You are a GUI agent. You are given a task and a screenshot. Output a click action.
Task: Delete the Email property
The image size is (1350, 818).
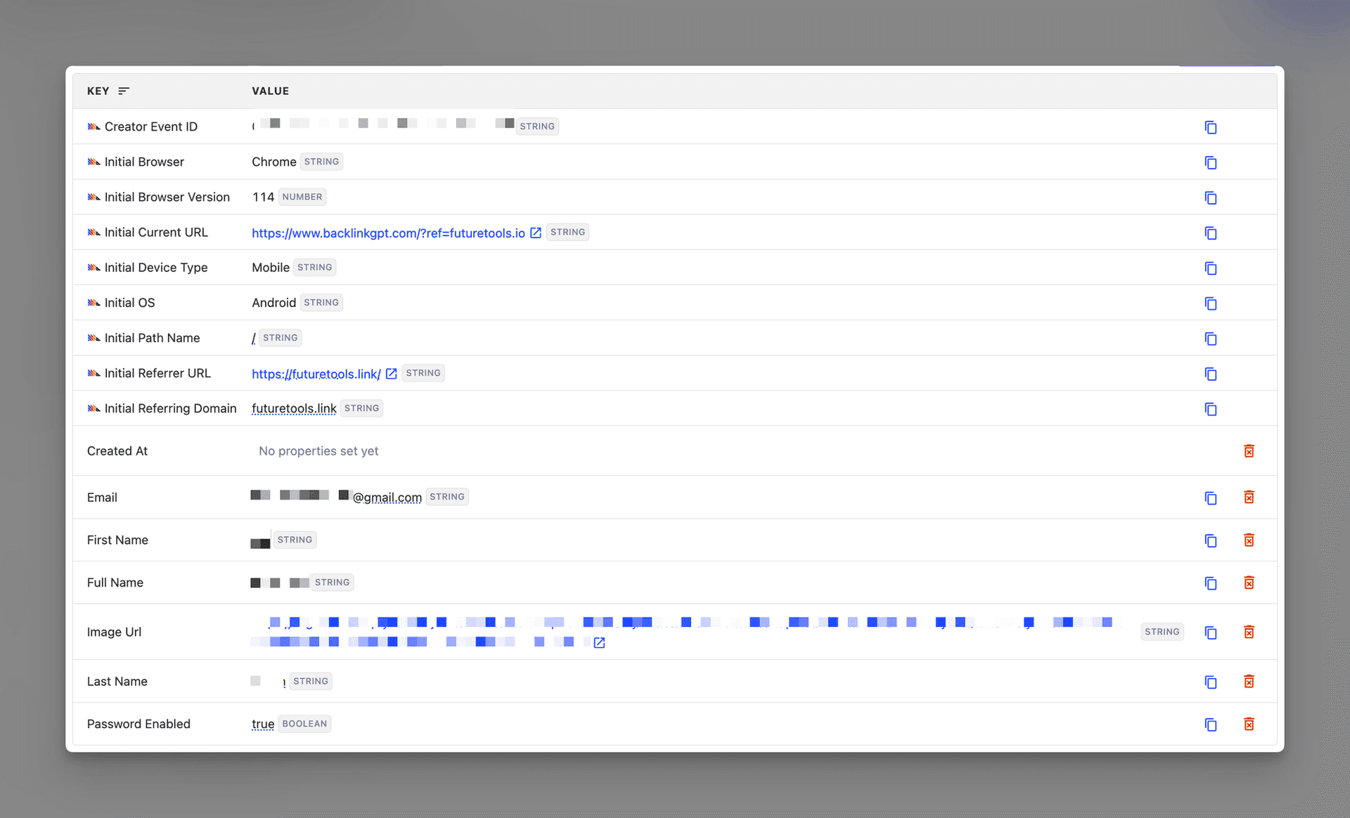coord(1249,498)
